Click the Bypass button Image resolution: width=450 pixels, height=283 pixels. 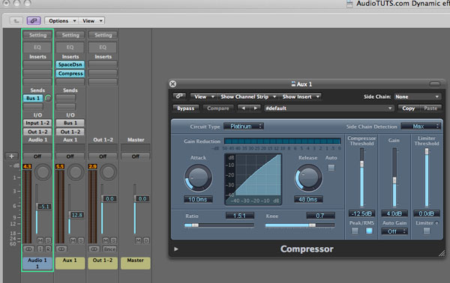tap(186, 109)
